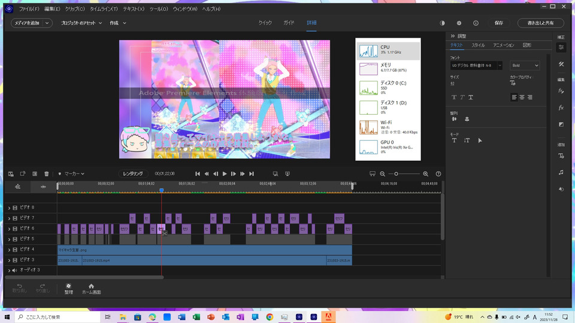Open the Music note panel icon
Viewport: 575px width, 323px height.
[561, 172]
